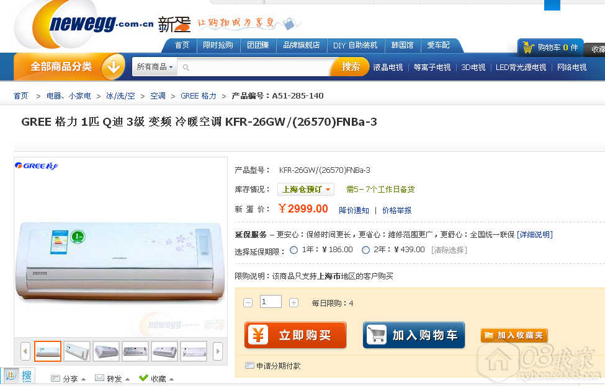Select the 1年 ¥186.00 warranty option
605x386 pixels.
[x=294, y=250]
